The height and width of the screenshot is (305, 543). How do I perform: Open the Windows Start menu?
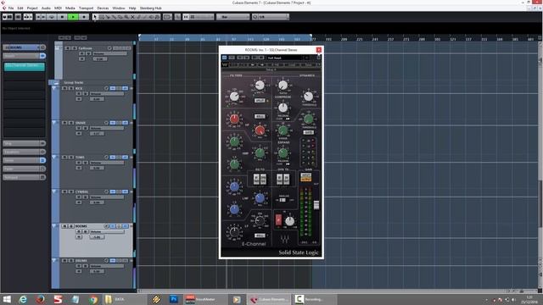pos(7,299)
